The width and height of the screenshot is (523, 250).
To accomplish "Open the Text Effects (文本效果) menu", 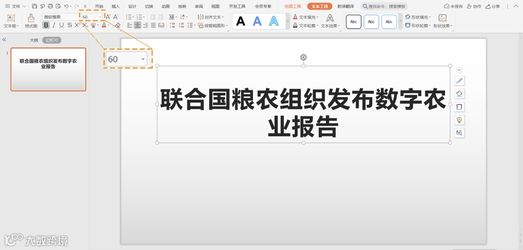I will click(330, 21).
